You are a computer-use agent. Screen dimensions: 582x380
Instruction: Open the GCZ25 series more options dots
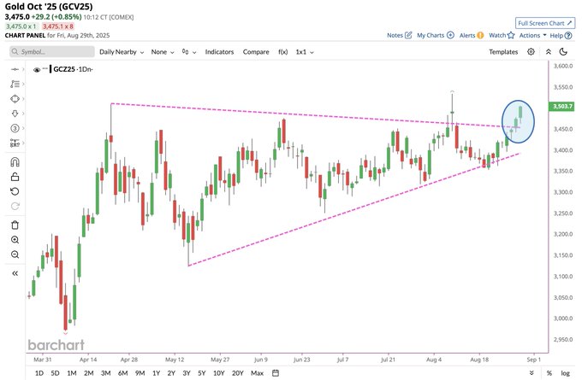coord(45,68)
